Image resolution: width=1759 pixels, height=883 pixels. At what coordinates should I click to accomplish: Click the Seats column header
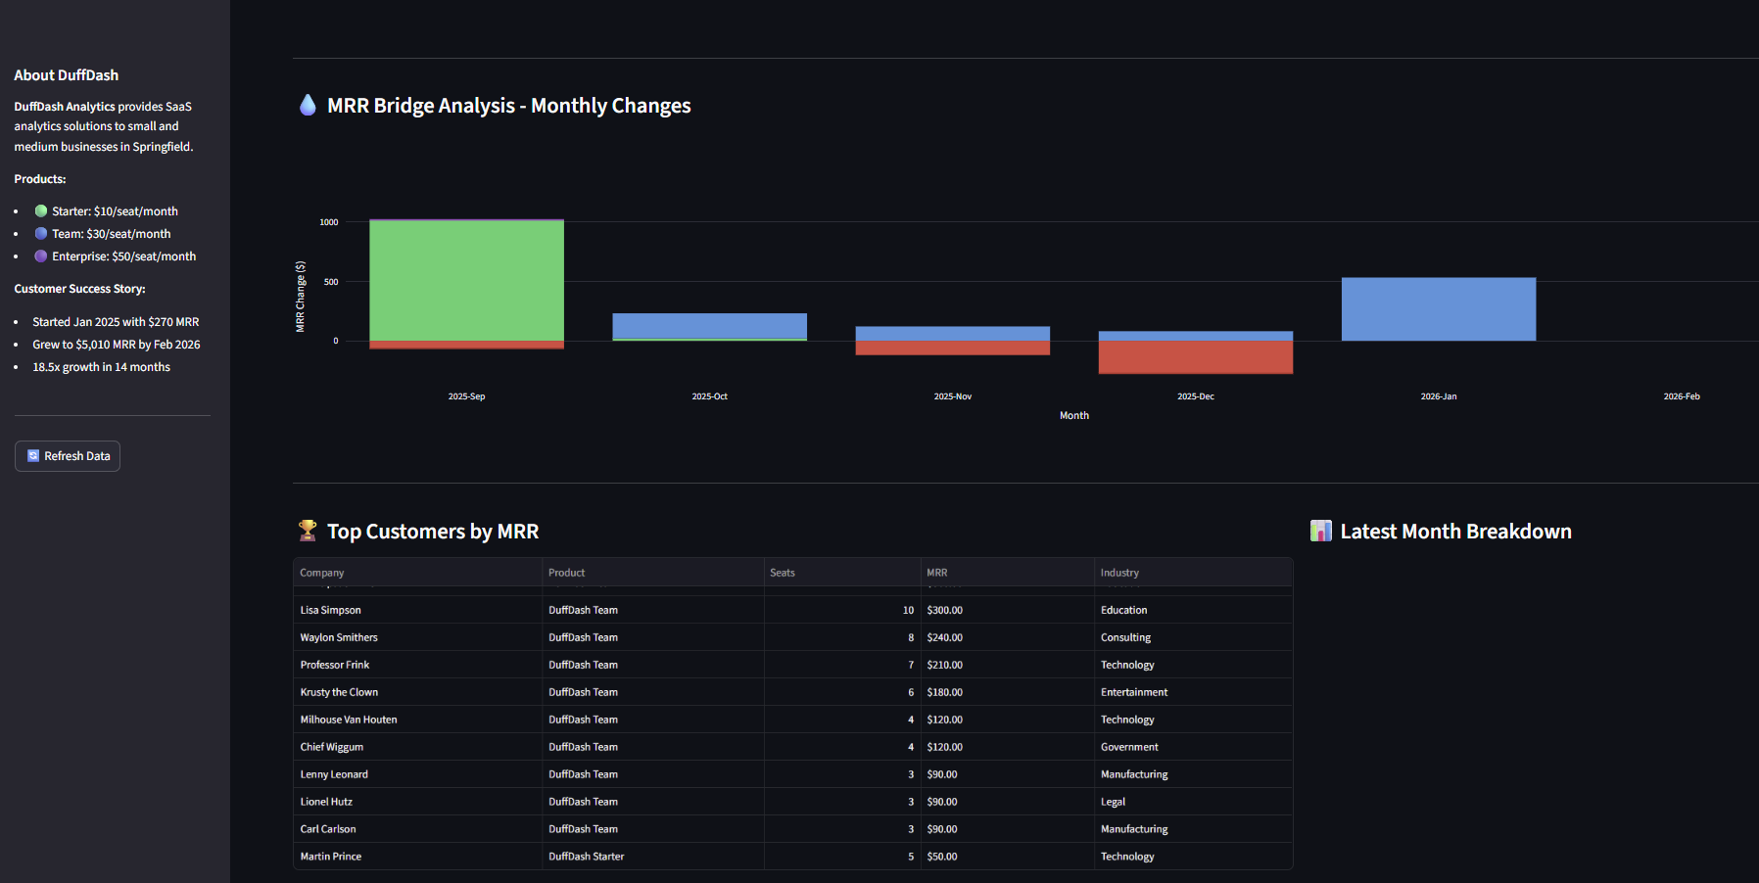782,573
